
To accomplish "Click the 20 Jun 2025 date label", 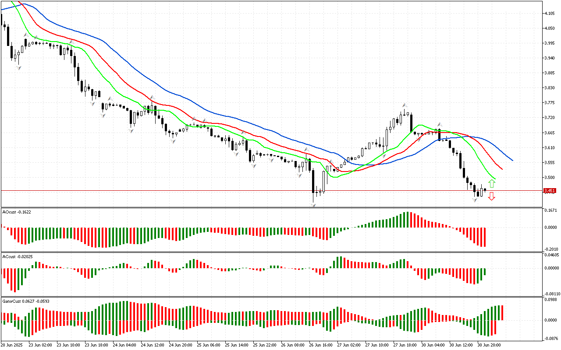I will click(13, 345).
